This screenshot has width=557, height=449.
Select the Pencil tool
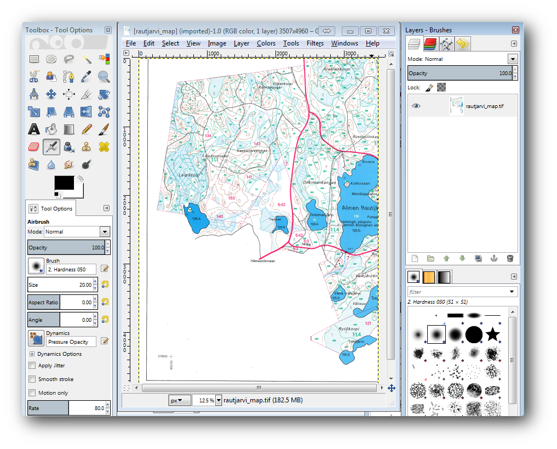pyautogui.click(x=87, y=129)
